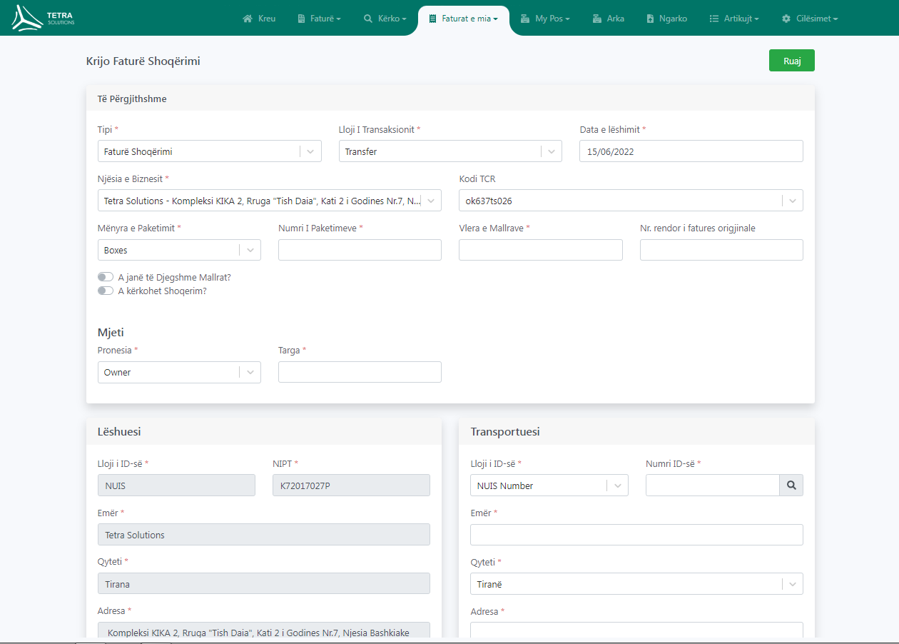Viewport: 899px width, 644px height.
Task: Click the Lëshuesi panel title
Action: click(119, 432)
